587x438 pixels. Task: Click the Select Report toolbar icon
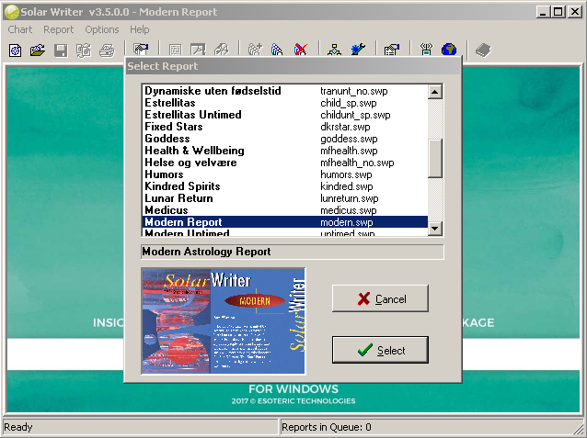tap(141, 50)
